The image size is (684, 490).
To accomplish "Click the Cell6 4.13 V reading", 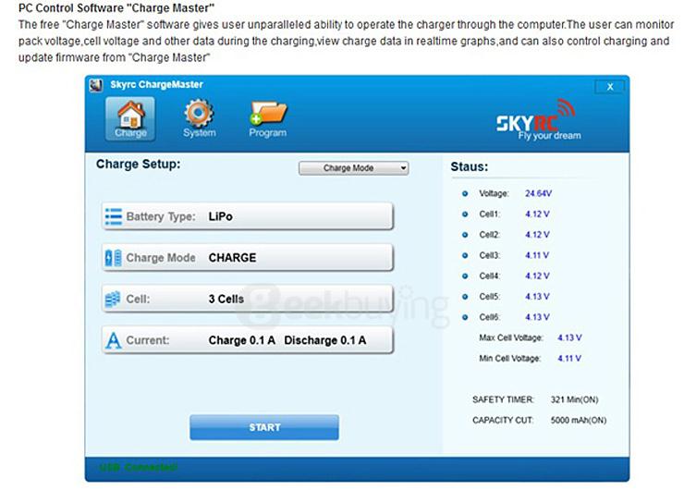I will (537, 317).
